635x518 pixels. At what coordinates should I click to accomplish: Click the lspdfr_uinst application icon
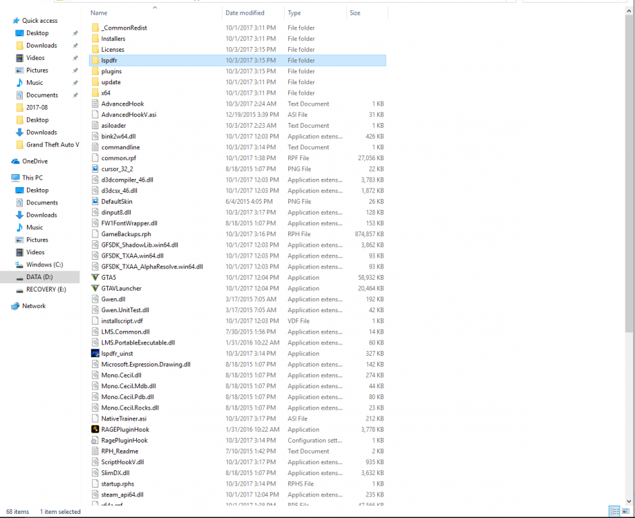pos(95,354)
